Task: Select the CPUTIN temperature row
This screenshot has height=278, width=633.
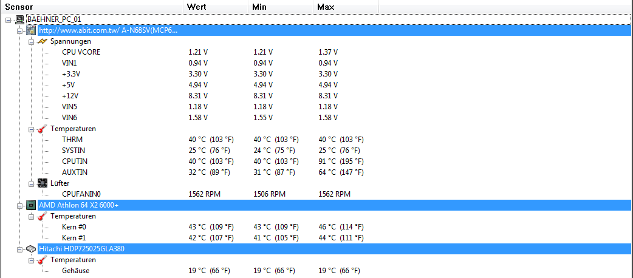Action: point(74,161)
